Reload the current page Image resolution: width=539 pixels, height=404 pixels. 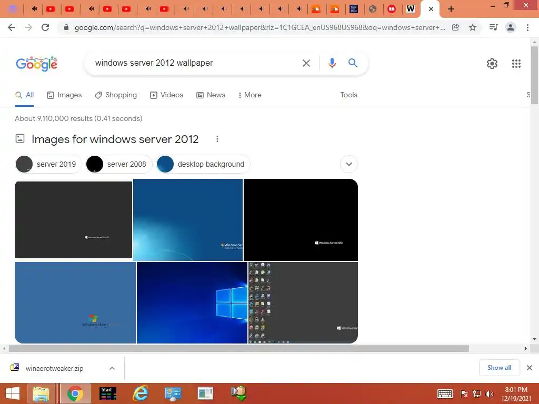45,27
